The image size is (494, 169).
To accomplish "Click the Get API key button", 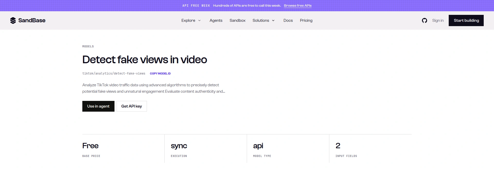I will [132, 106].
